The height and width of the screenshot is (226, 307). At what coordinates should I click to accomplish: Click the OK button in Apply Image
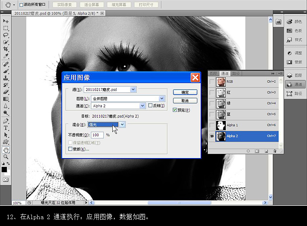coord(185,92)
